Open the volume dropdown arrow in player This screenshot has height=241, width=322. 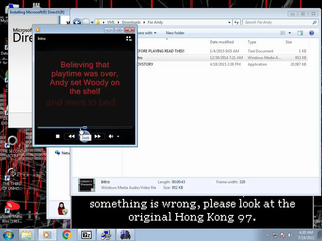(x=118, y=137)
